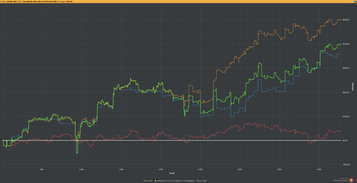
Task: Click the Winnings axis title
Action: click(353, 86)
